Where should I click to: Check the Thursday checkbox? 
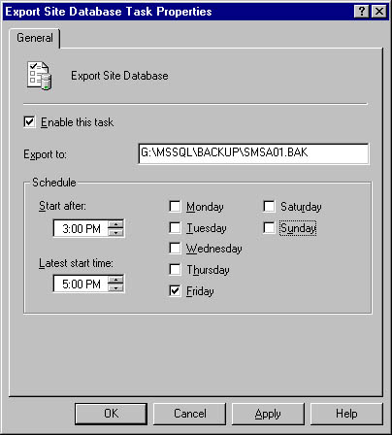175,270
